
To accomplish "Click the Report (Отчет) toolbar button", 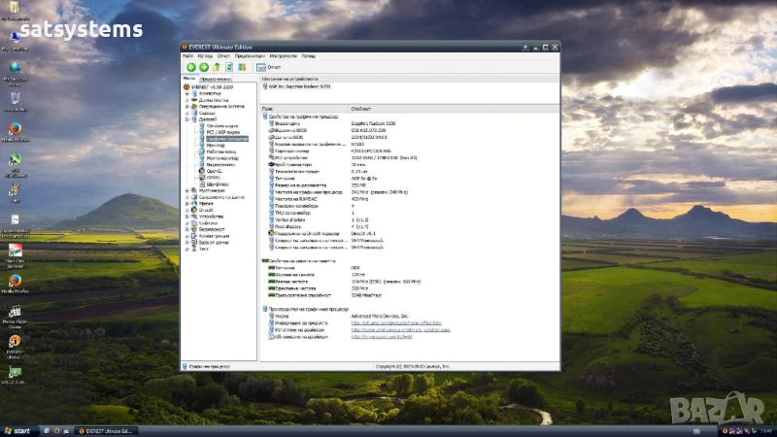I will pyautogui.click(x=267, y=67).
